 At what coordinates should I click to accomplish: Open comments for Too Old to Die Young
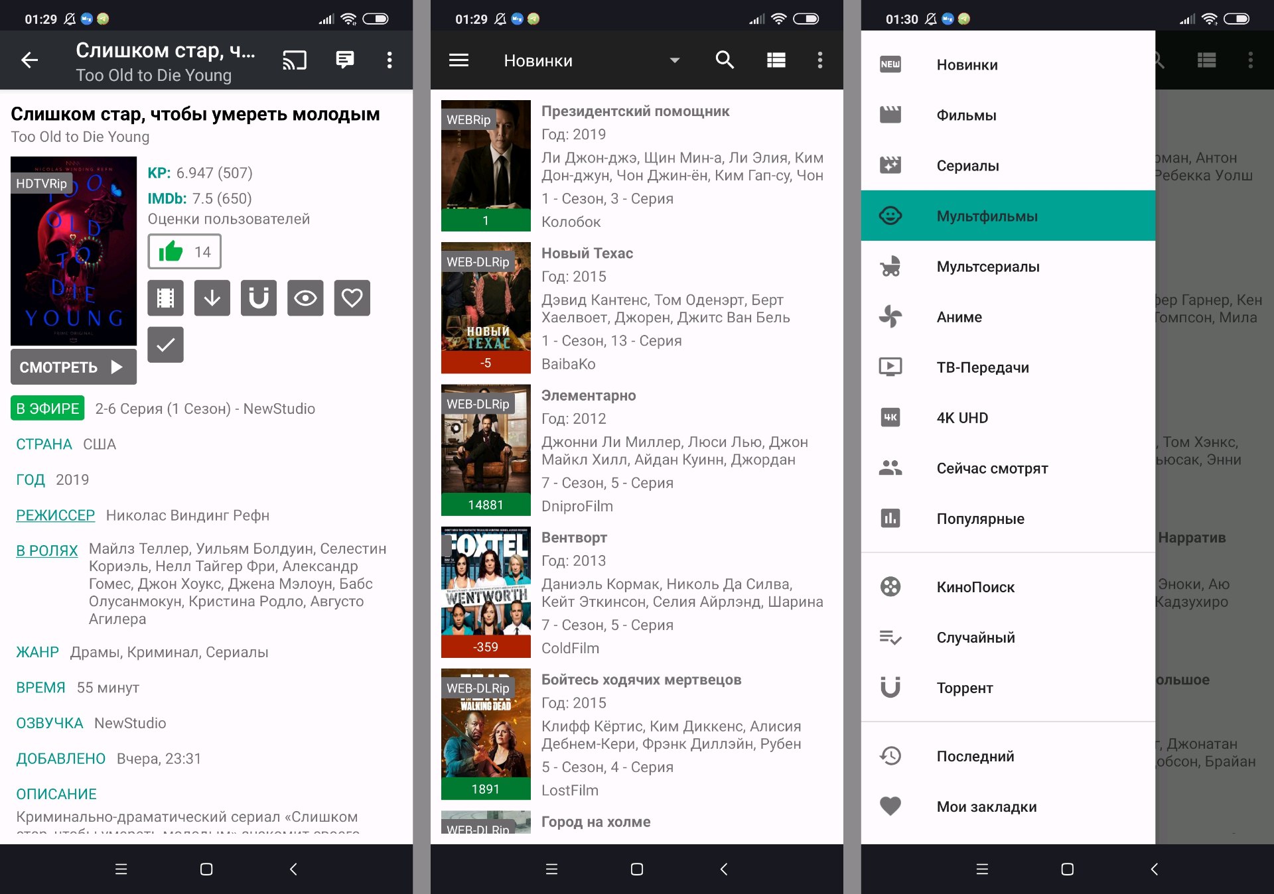coord(344,60)
